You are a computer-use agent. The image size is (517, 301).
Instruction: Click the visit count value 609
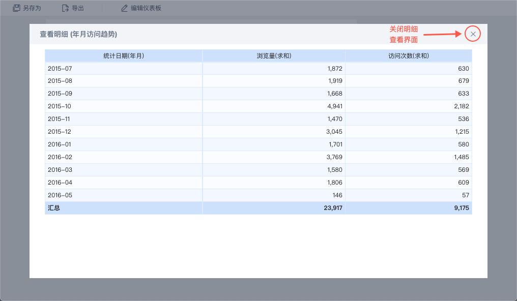[x=463, y=183]
